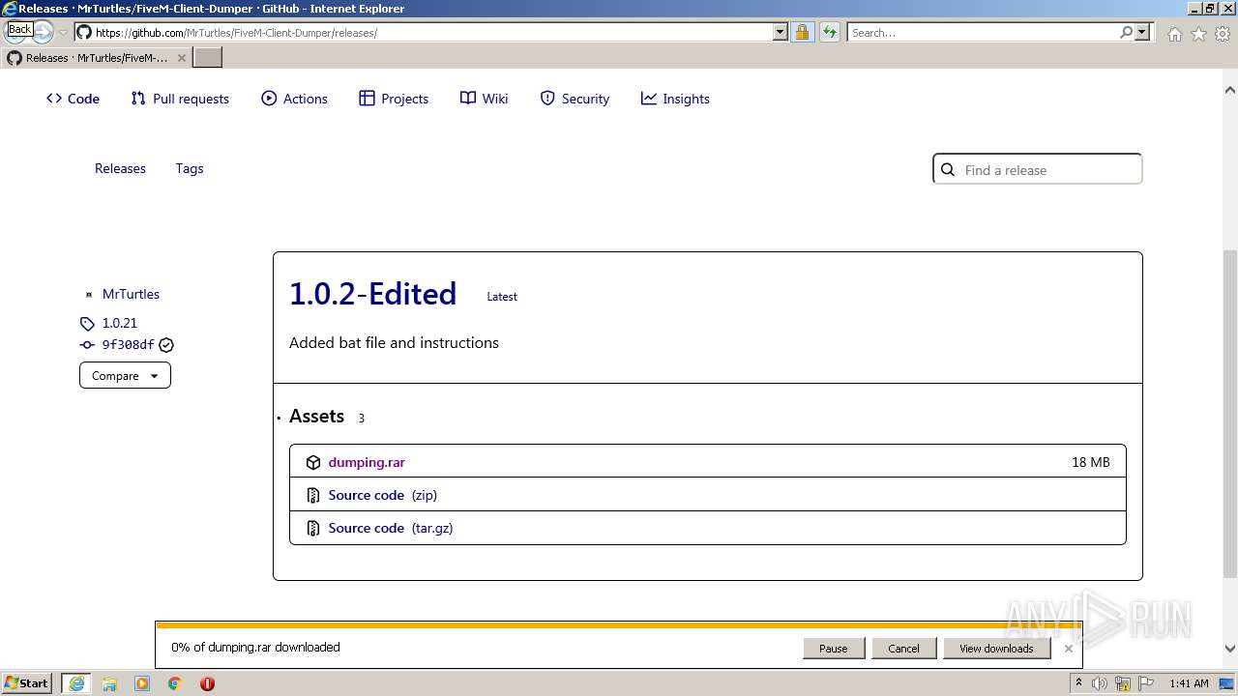Click the Action Center flag icon
The width and height of the screenshot is (1238, 696).
1146,683
